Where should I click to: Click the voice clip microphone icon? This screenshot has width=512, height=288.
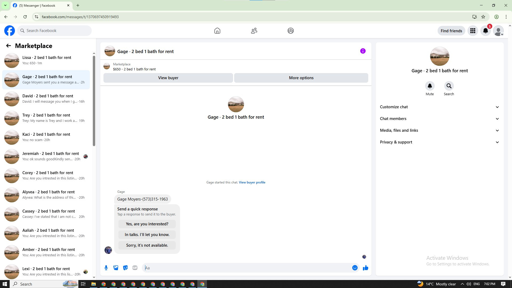click(106, 268)
